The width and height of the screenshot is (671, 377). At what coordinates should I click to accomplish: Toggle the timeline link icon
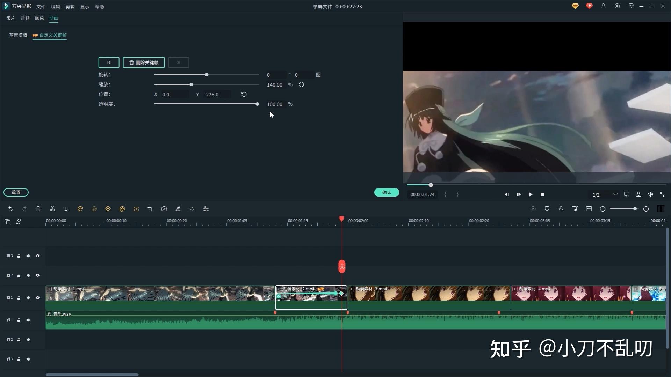coord(19,222)
